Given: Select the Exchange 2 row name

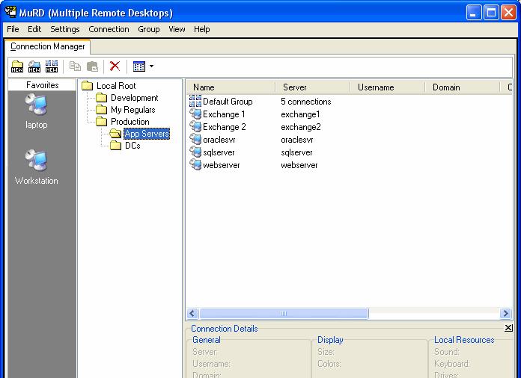Looking at the screenshot, I should pos(225,127).
